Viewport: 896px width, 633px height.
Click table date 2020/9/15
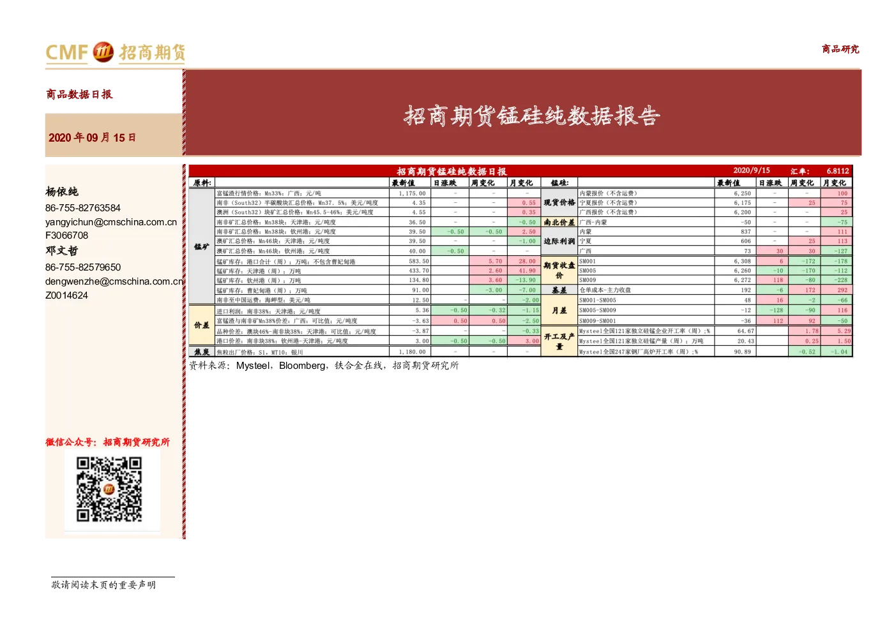(x=752, y=170)
